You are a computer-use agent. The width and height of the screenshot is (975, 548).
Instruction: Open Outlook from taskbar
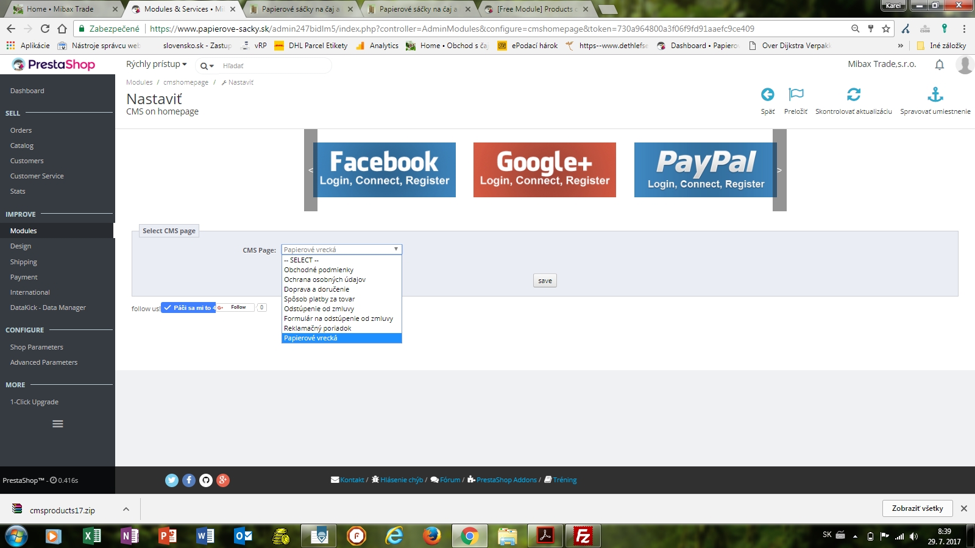coord(243,536)
